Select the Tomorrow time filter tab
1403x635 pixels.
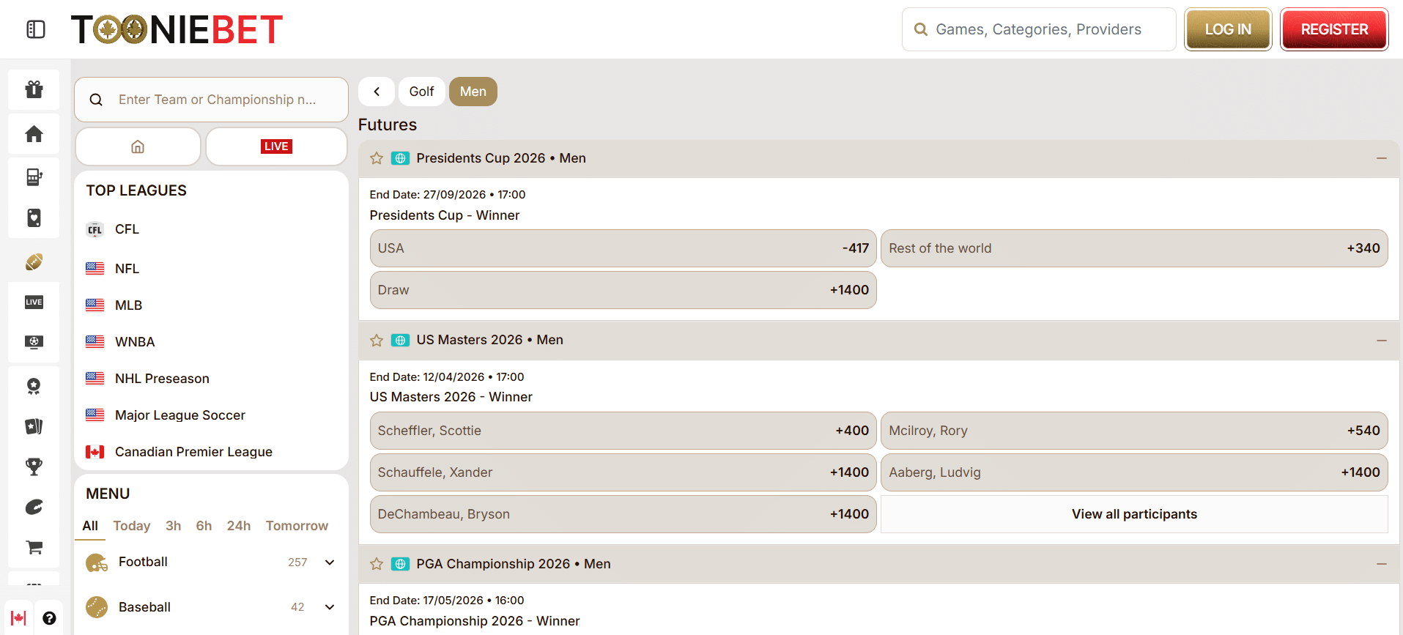click(297, 526)
